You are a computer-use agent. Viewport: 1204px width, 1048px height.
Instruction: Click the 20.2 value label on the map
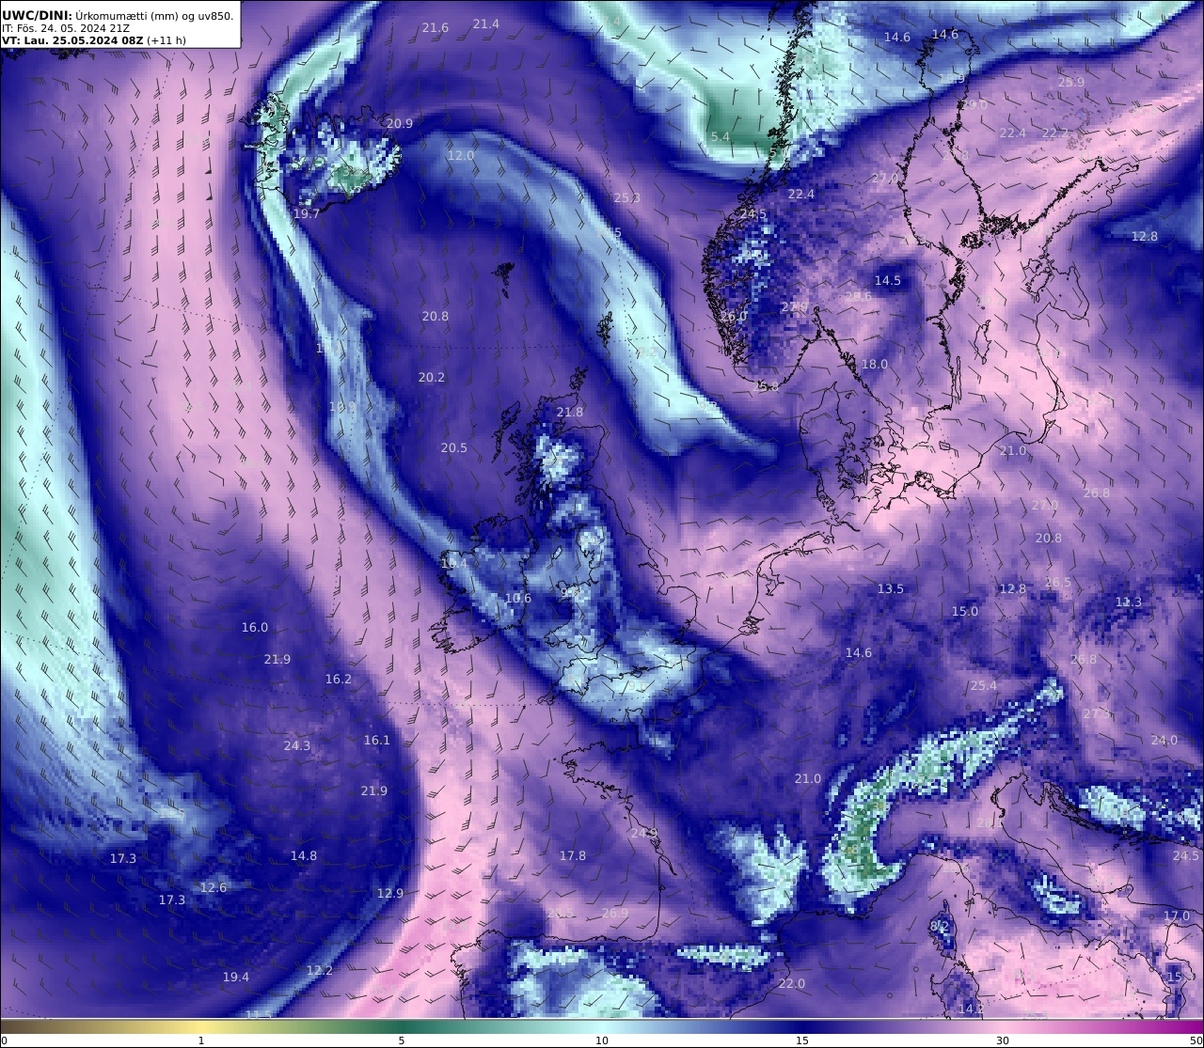(432, 378)
